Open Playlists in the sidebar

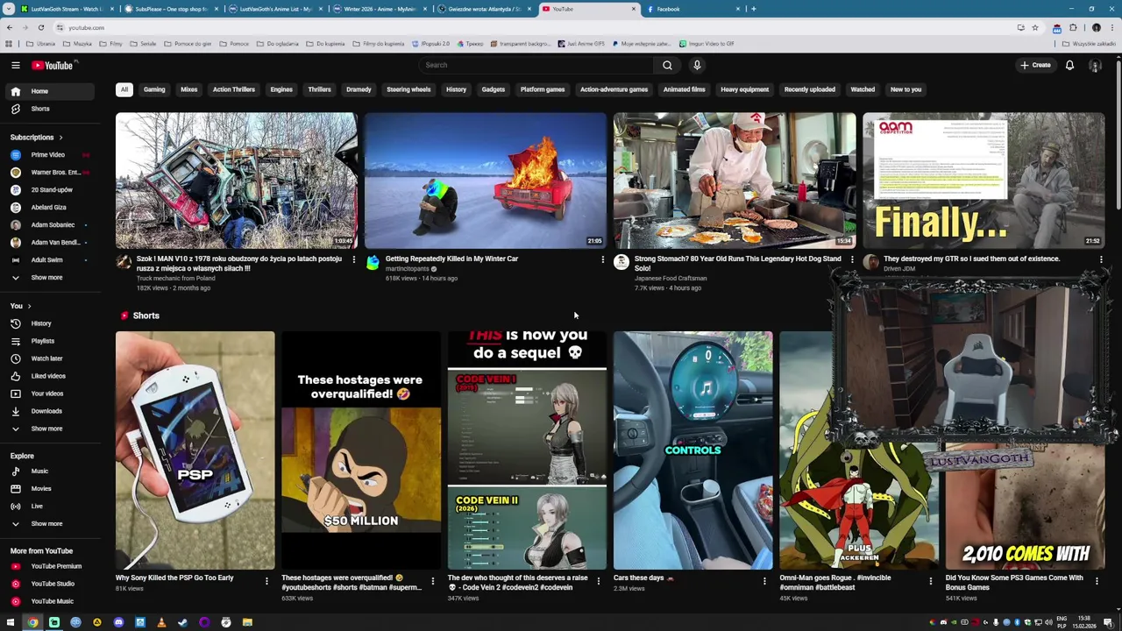click(51, 341)
